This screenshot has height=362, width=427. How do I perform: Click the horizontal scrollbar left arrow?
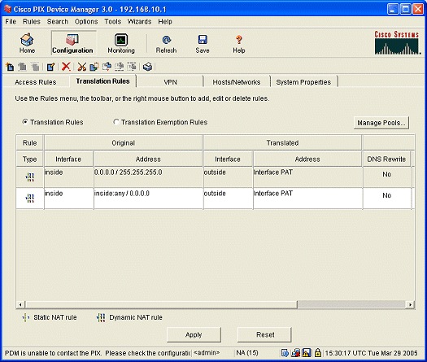pyautogui.click(x=20, y=304)
